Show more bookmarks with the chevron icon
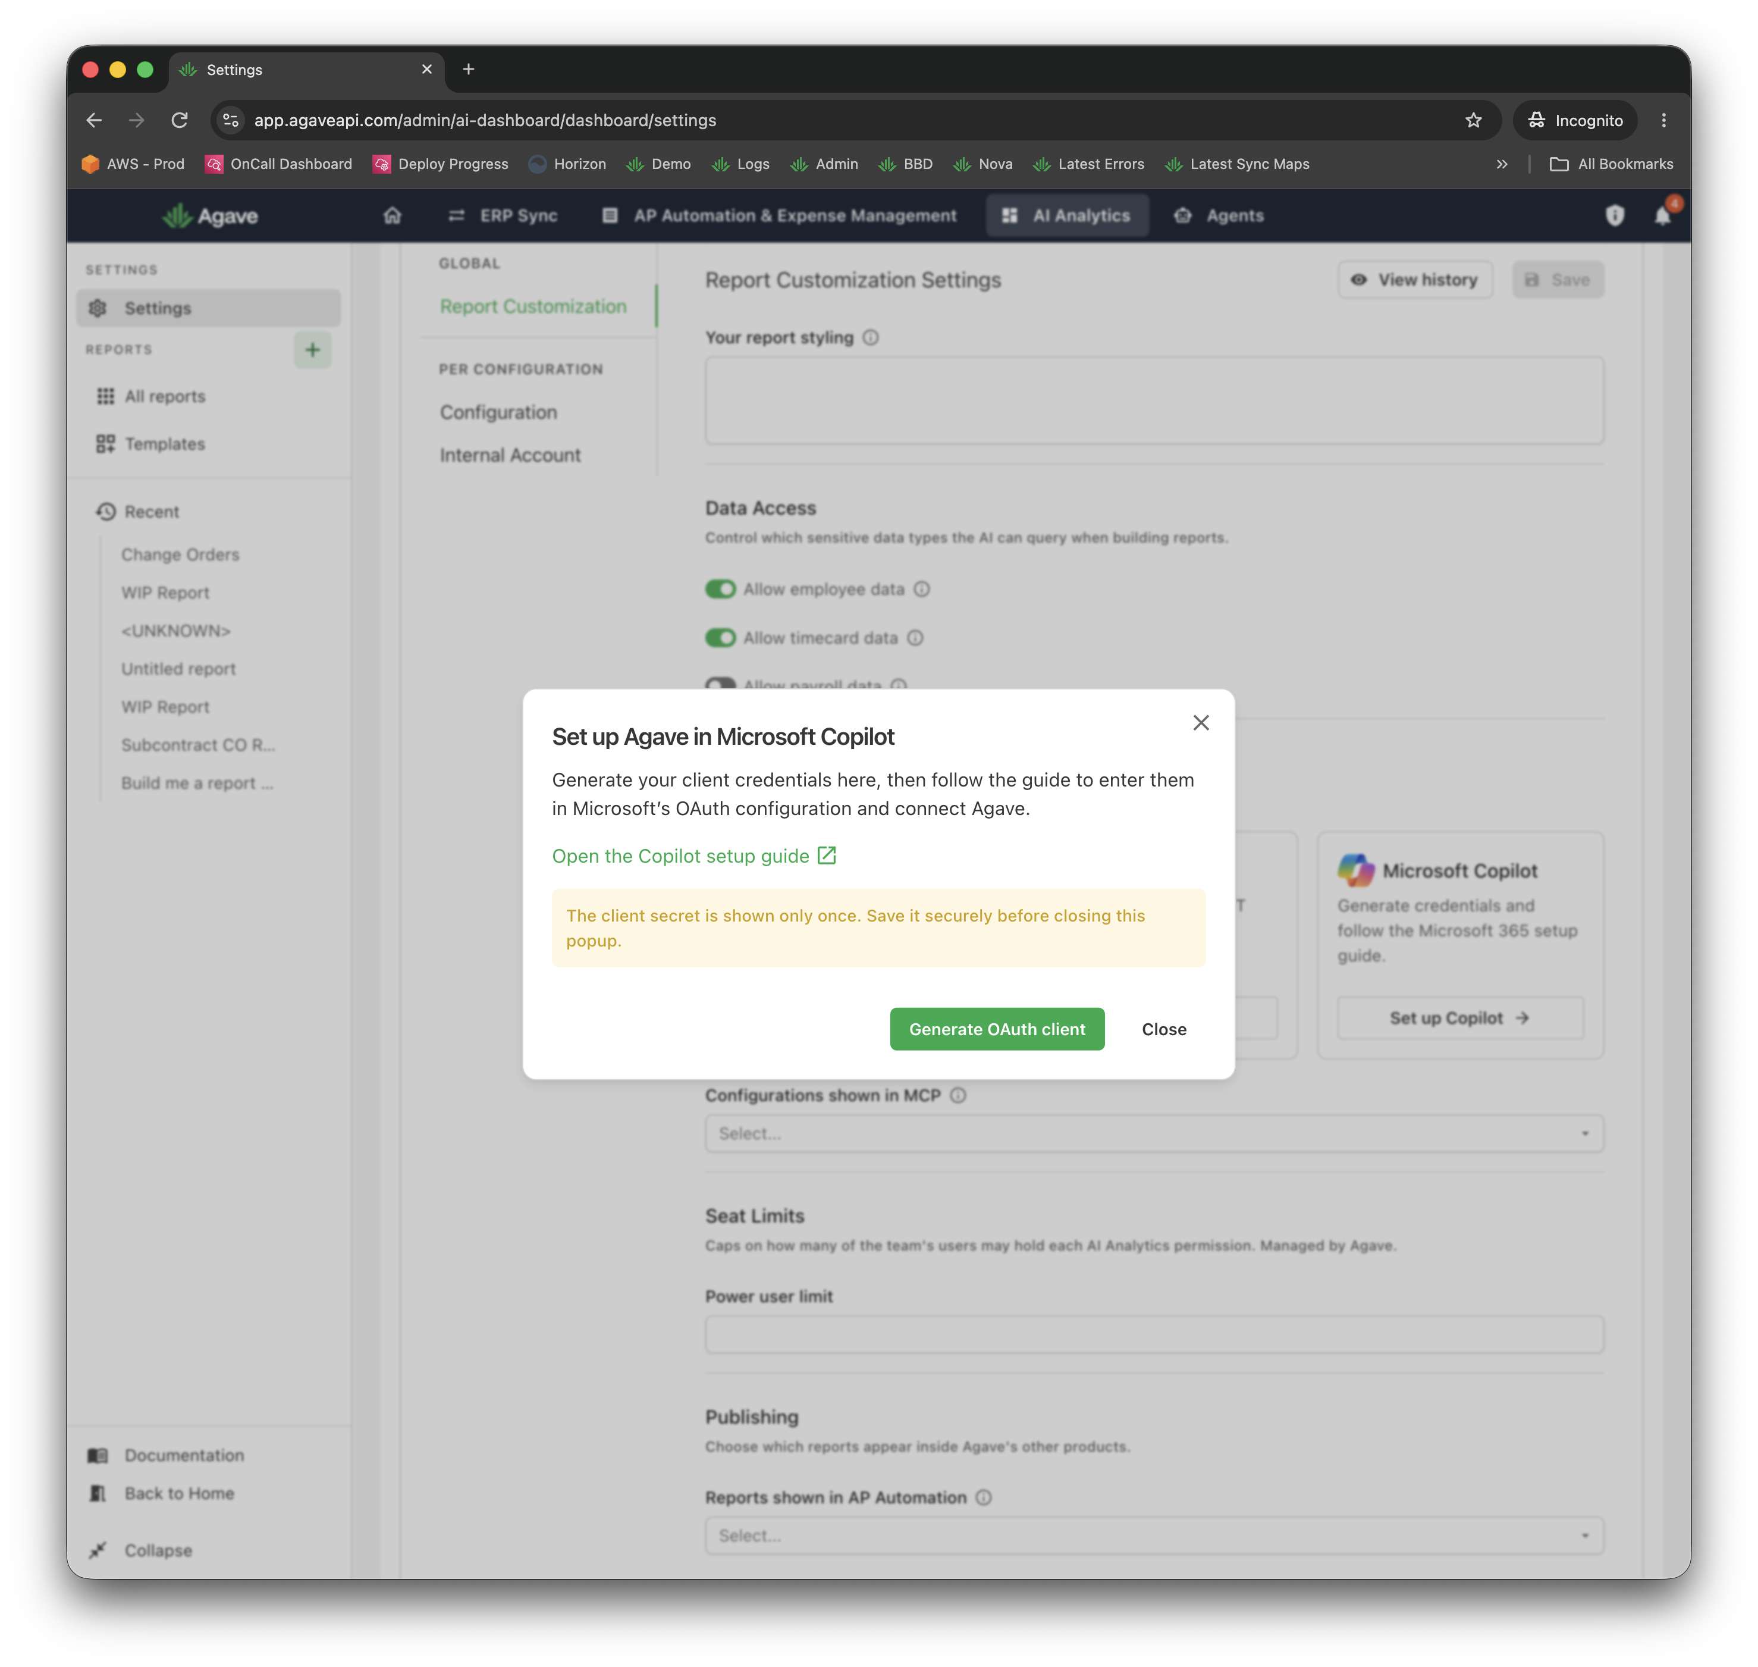 (x=1501, y=164)
